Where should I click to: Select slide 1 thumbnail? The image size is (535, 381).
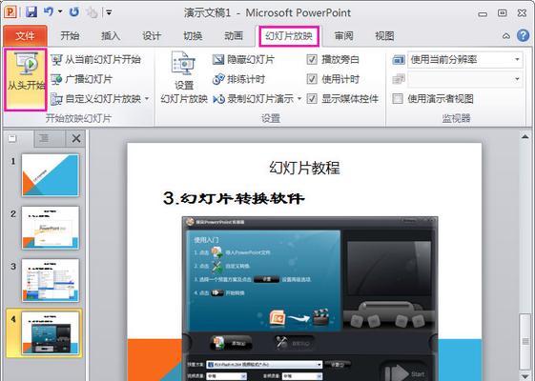click(51, 175)
